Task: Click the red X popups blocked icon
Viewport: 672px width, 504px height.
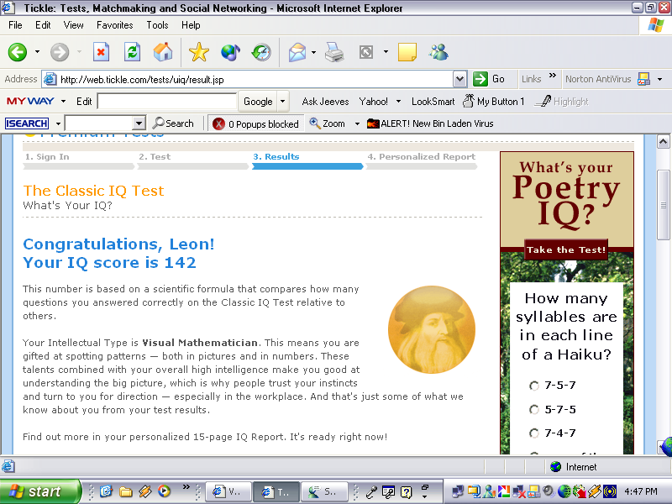Action: [218, 123]
